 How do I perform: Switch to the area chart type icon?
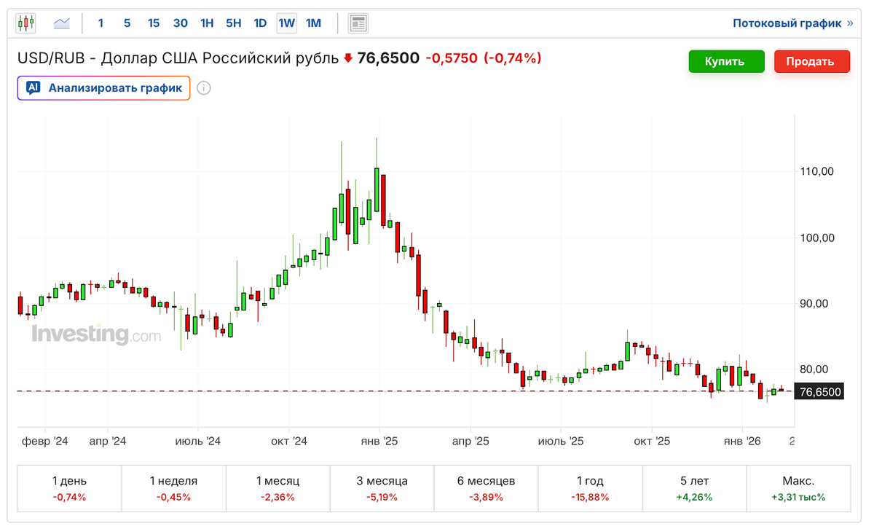click(x=62, y=23)
